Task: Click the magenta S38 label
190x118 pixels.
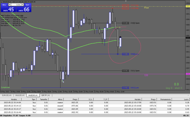Action: point(146,75)
